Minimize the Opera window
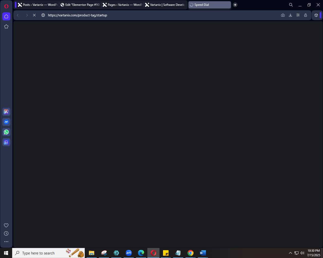323x258 pixels. point(300,5)
